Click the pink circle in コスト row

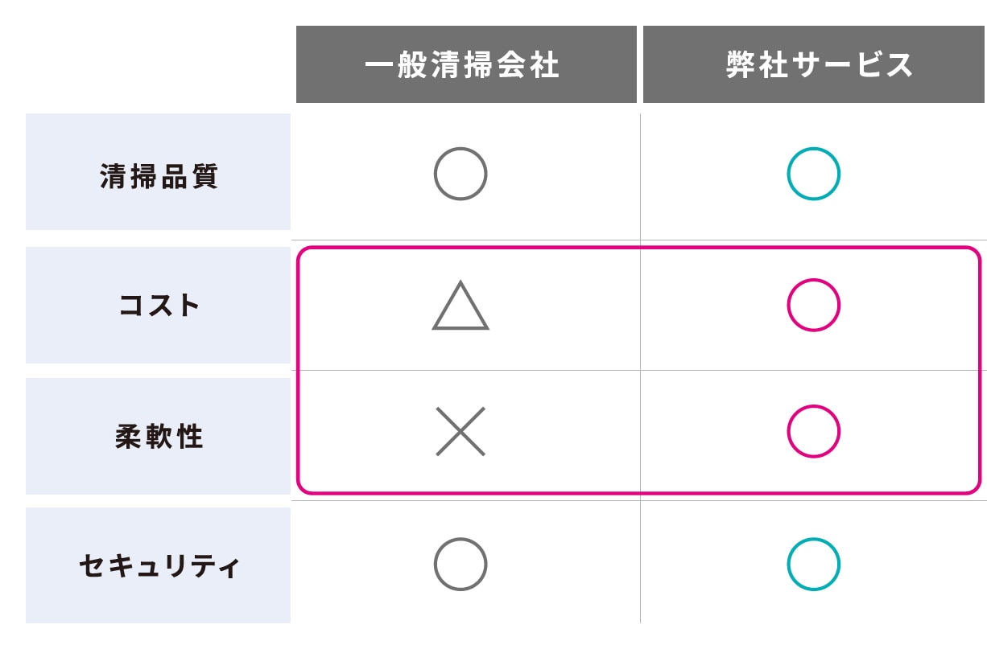click(813, 305)
